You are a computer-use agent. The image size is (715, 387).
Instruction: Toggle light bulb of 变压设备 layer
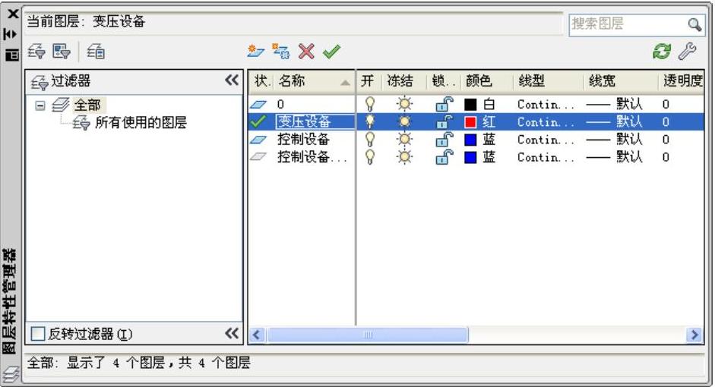point(370,121)
